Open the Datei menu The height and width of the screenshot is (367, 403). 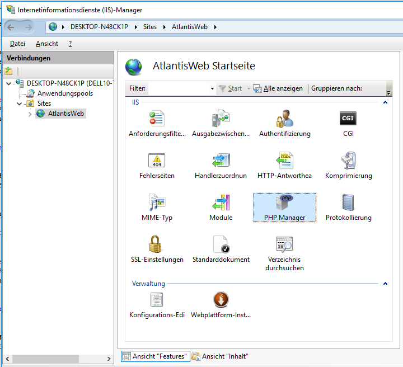17,44
